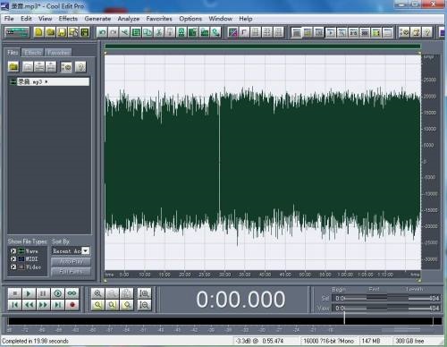Pause playback with the Pause button
Image resolution: width=447 pixels, height=347 pixels.
click(x=43, y=293)
